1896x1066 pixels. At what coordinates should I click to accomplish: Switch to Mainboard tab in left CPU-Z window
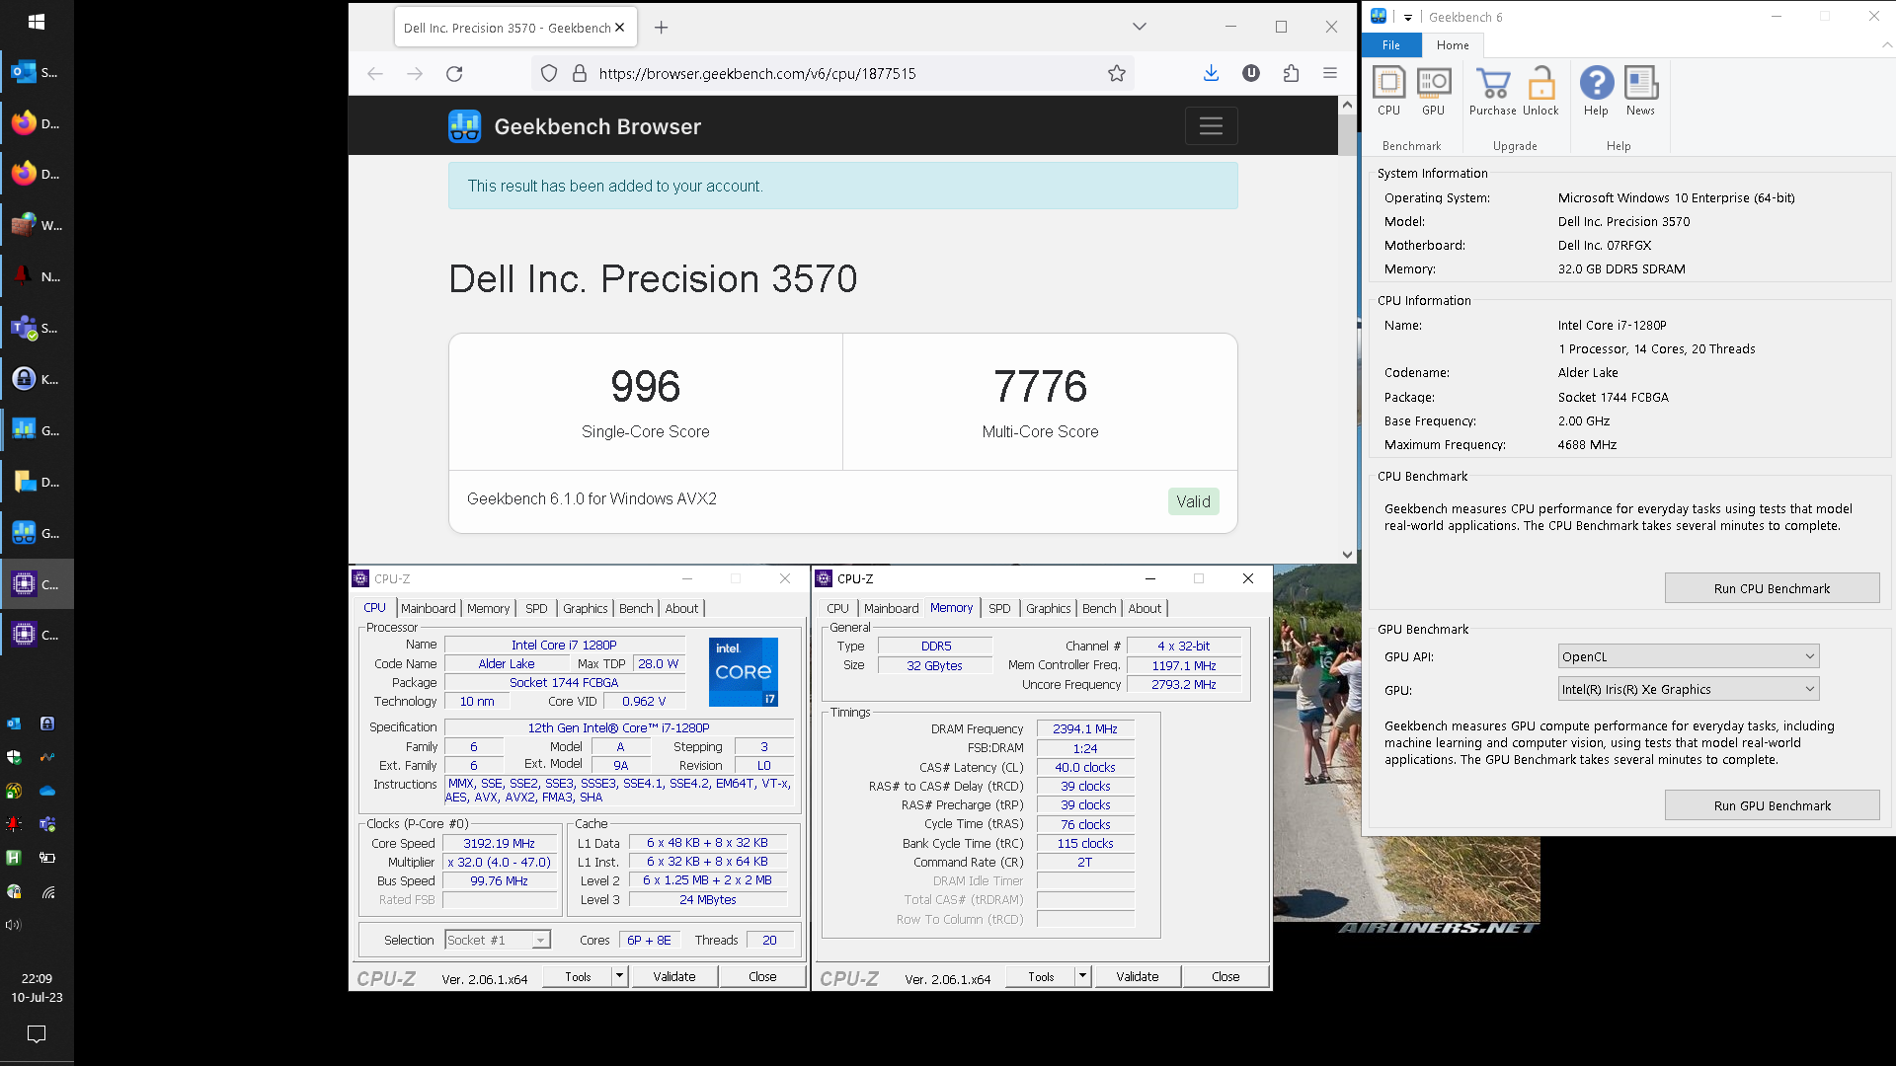coord(428,608)
